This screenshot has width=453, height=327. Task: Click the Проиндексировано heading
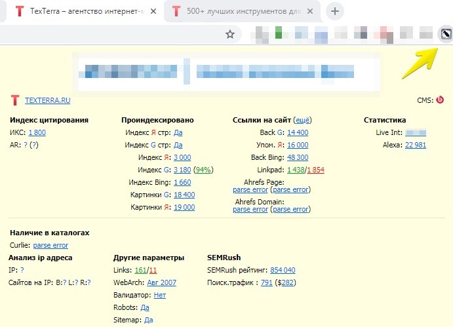pyautogui.click(x=157, y=120)
